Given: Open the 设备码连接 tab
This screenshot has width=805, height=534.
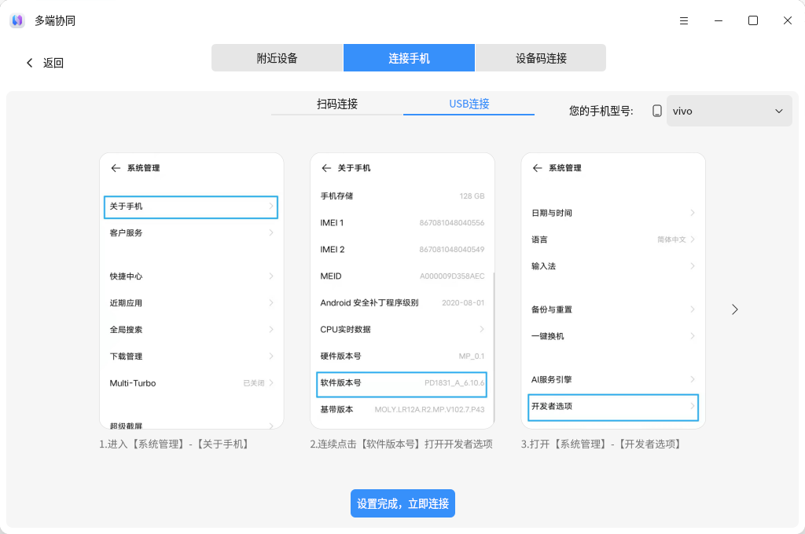Looking at the screenshot, I should coord(541,58).
